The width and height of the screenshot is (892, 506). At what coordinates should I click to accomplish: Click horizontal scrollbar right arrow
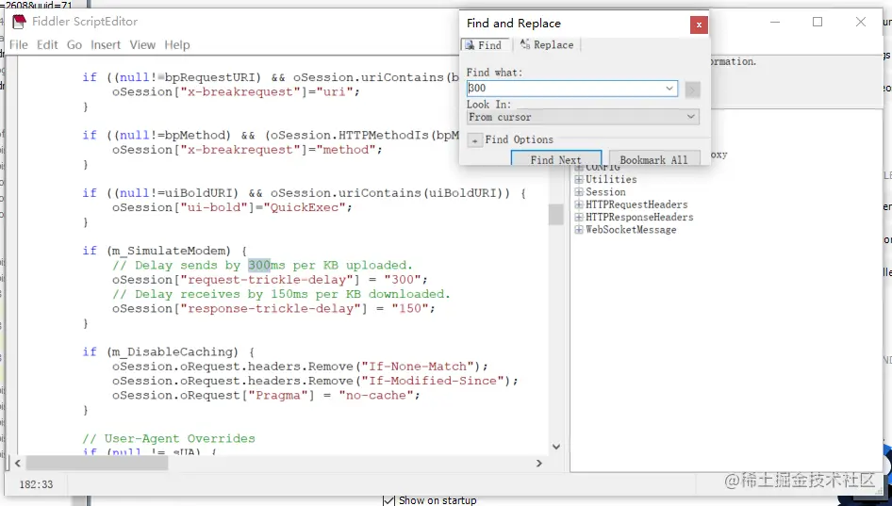pyautogui.click(x=538, y=464)
